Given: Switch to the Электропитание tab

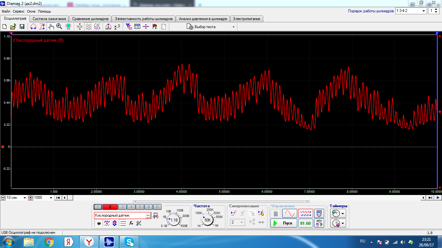Looking at the screenshot, I should pos(247,19).
